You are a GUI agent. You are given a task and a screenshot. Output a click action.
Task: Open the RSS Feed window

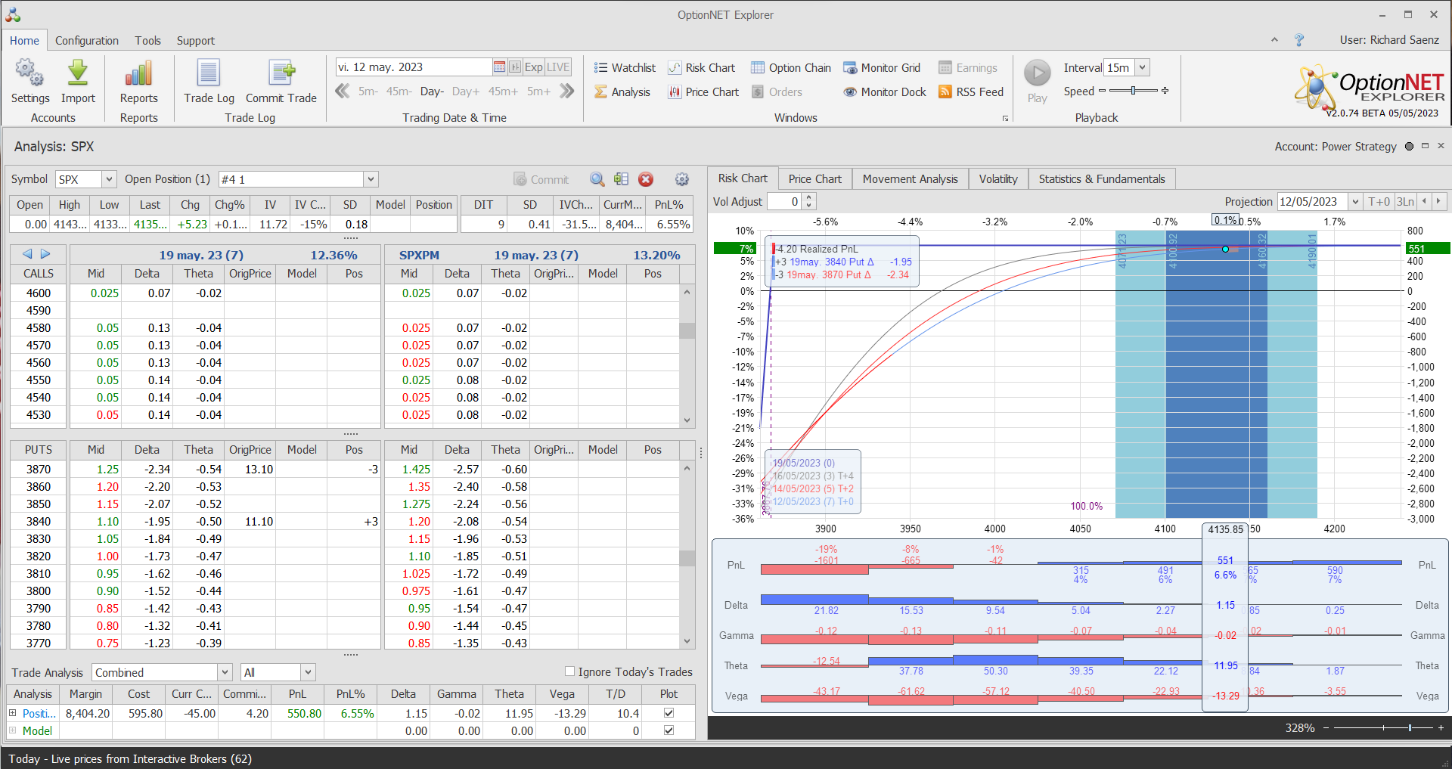pyautogui.click(x=971, y=92)
